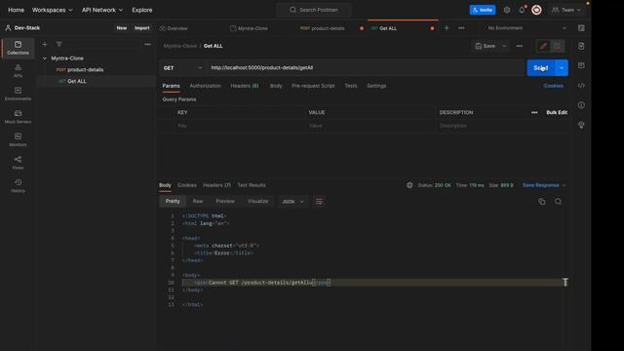Open the Flows sidebar panel
This screenshot has width=624, height=351.
coord(18,163)
